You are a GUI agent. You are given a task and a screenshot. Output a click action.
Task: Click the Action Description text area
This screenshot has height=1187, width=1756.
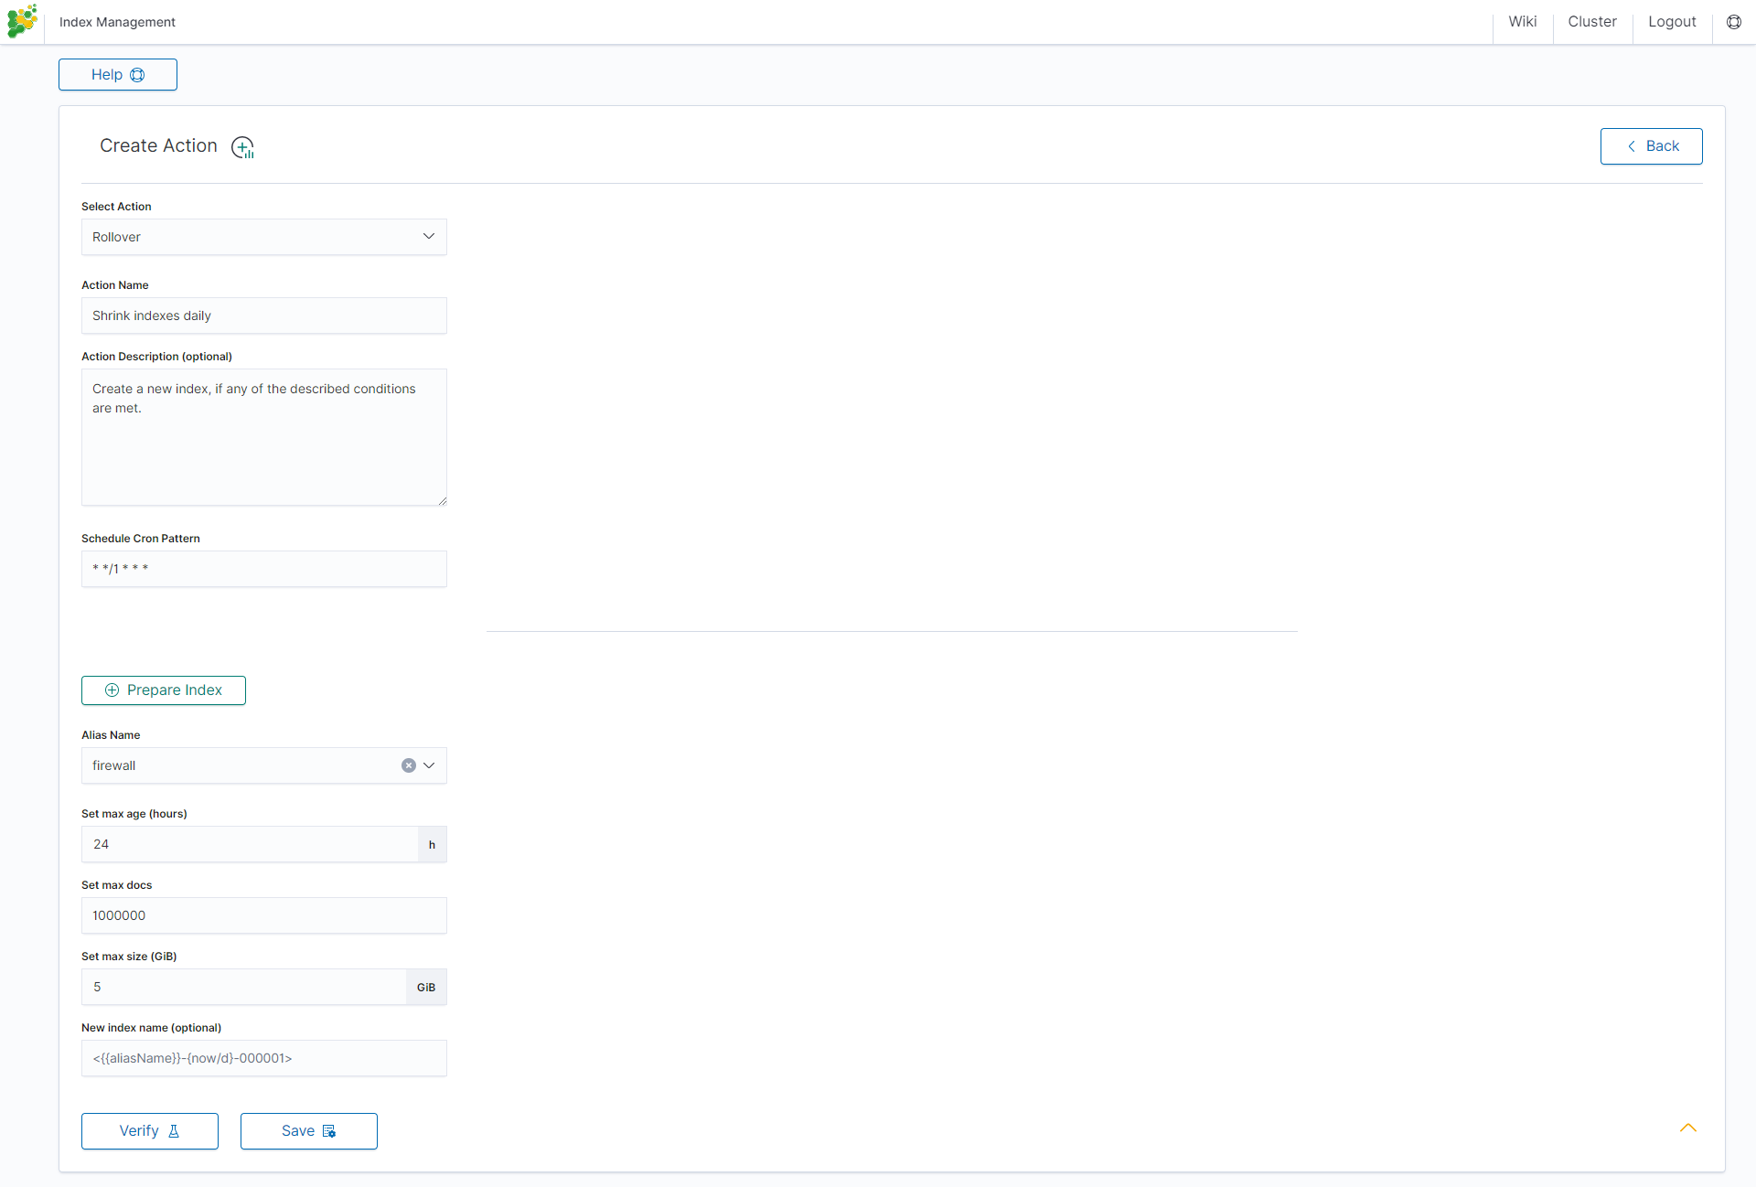click(263, 437)
